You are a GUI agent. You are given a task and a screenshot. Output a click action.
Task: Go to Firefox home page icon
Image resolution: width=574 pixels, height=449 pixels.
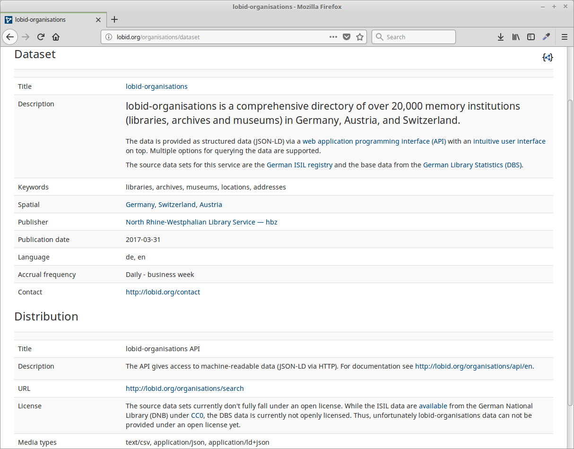coord(56,37)
